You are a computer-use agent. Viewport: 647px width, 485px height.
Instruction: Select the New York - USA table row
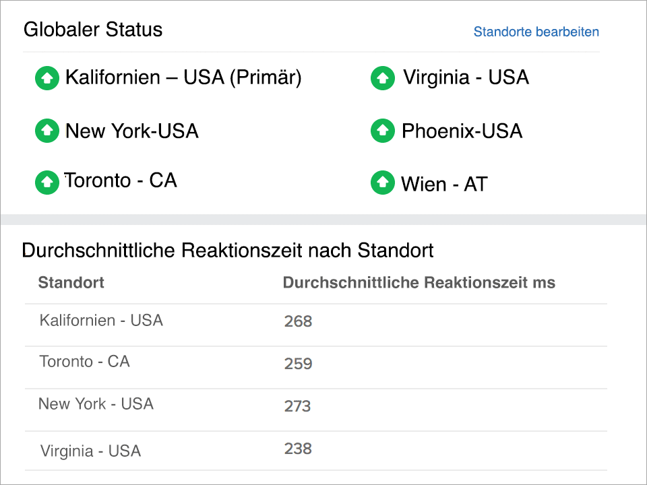pos(95,404)
